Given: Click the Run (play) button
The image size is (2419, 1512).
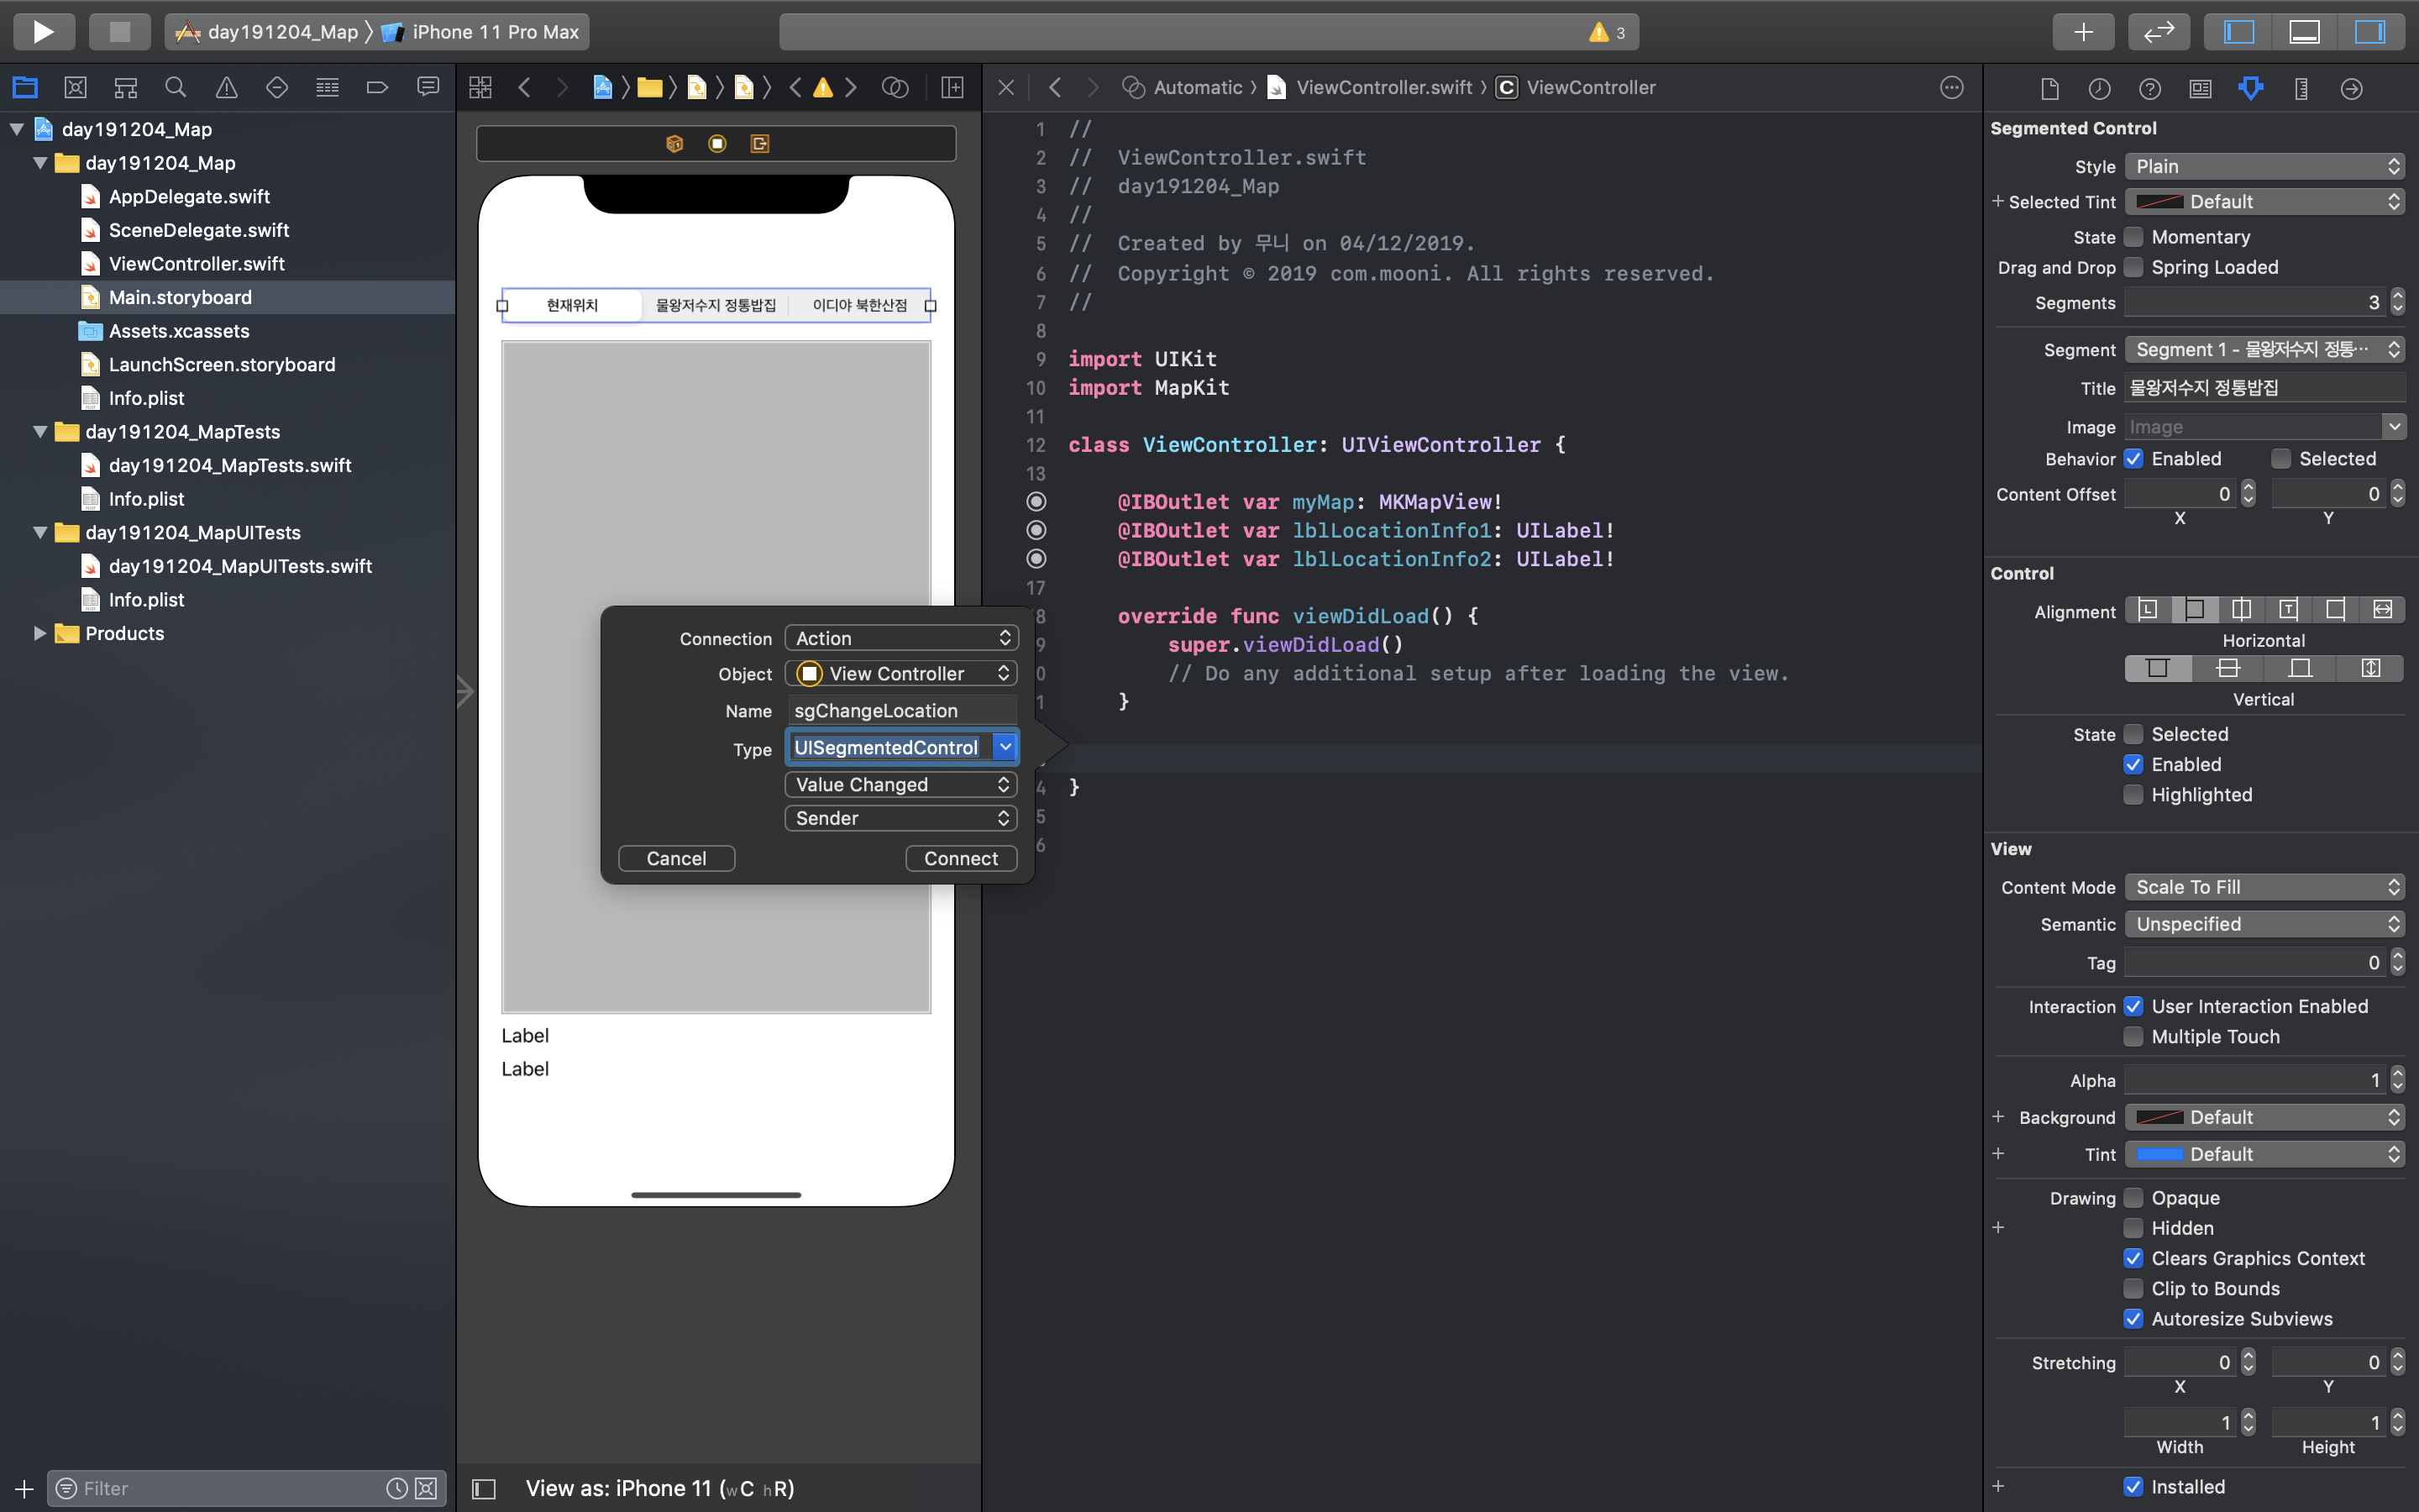Looking at the screenshot, I should (43, 31).
